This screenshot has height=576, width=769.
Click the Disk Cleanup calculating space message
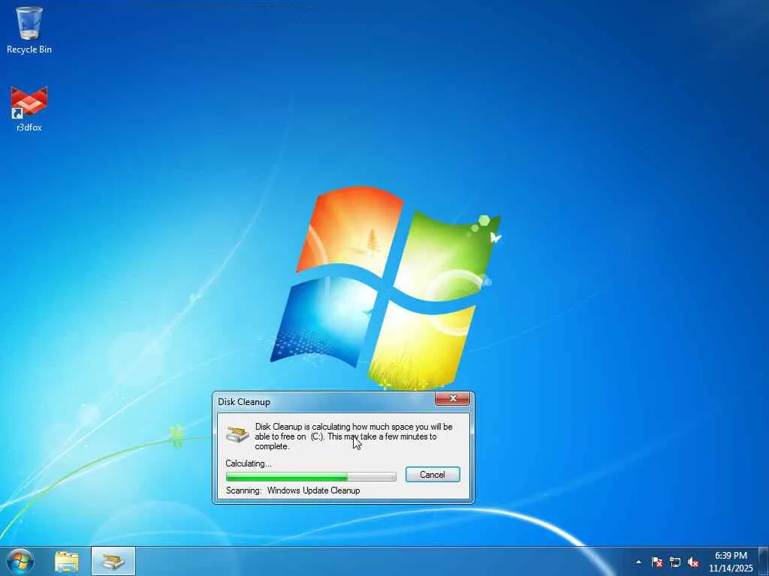(x=354, y=436)
